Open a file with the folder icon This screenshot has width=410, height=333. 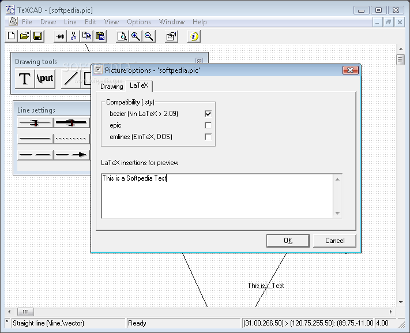pos(25,36)
